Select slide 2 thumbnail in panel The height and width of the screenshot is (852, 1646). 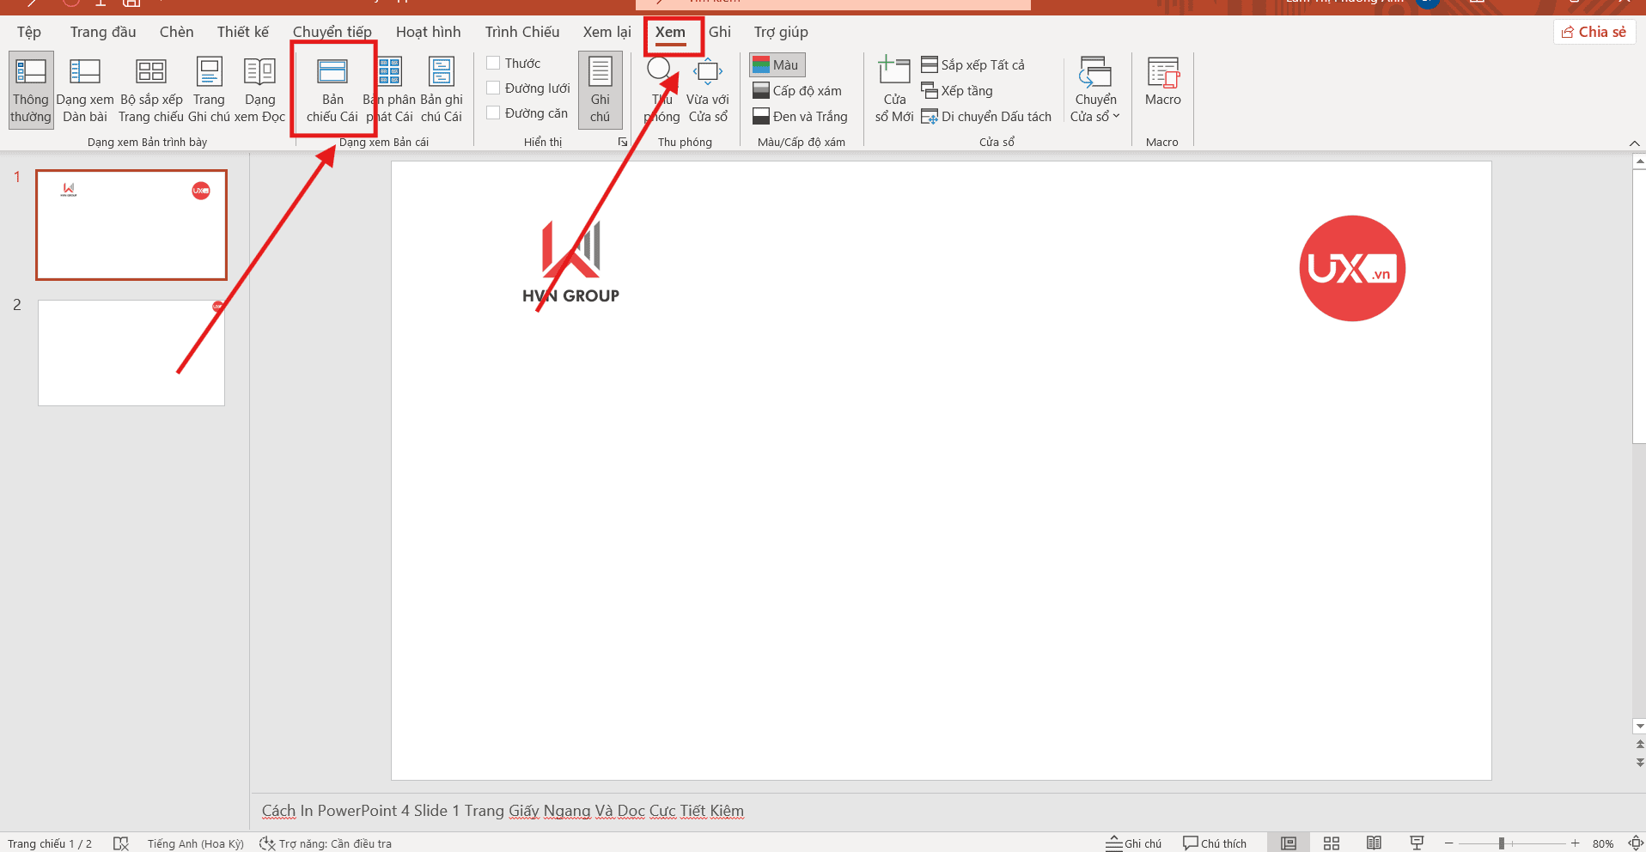131,352
